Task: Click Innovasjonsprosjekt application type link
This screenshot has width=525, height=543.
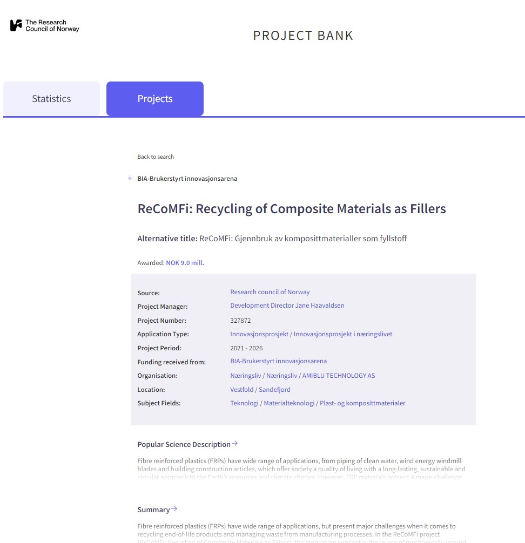Action: [x=259, y=334]
